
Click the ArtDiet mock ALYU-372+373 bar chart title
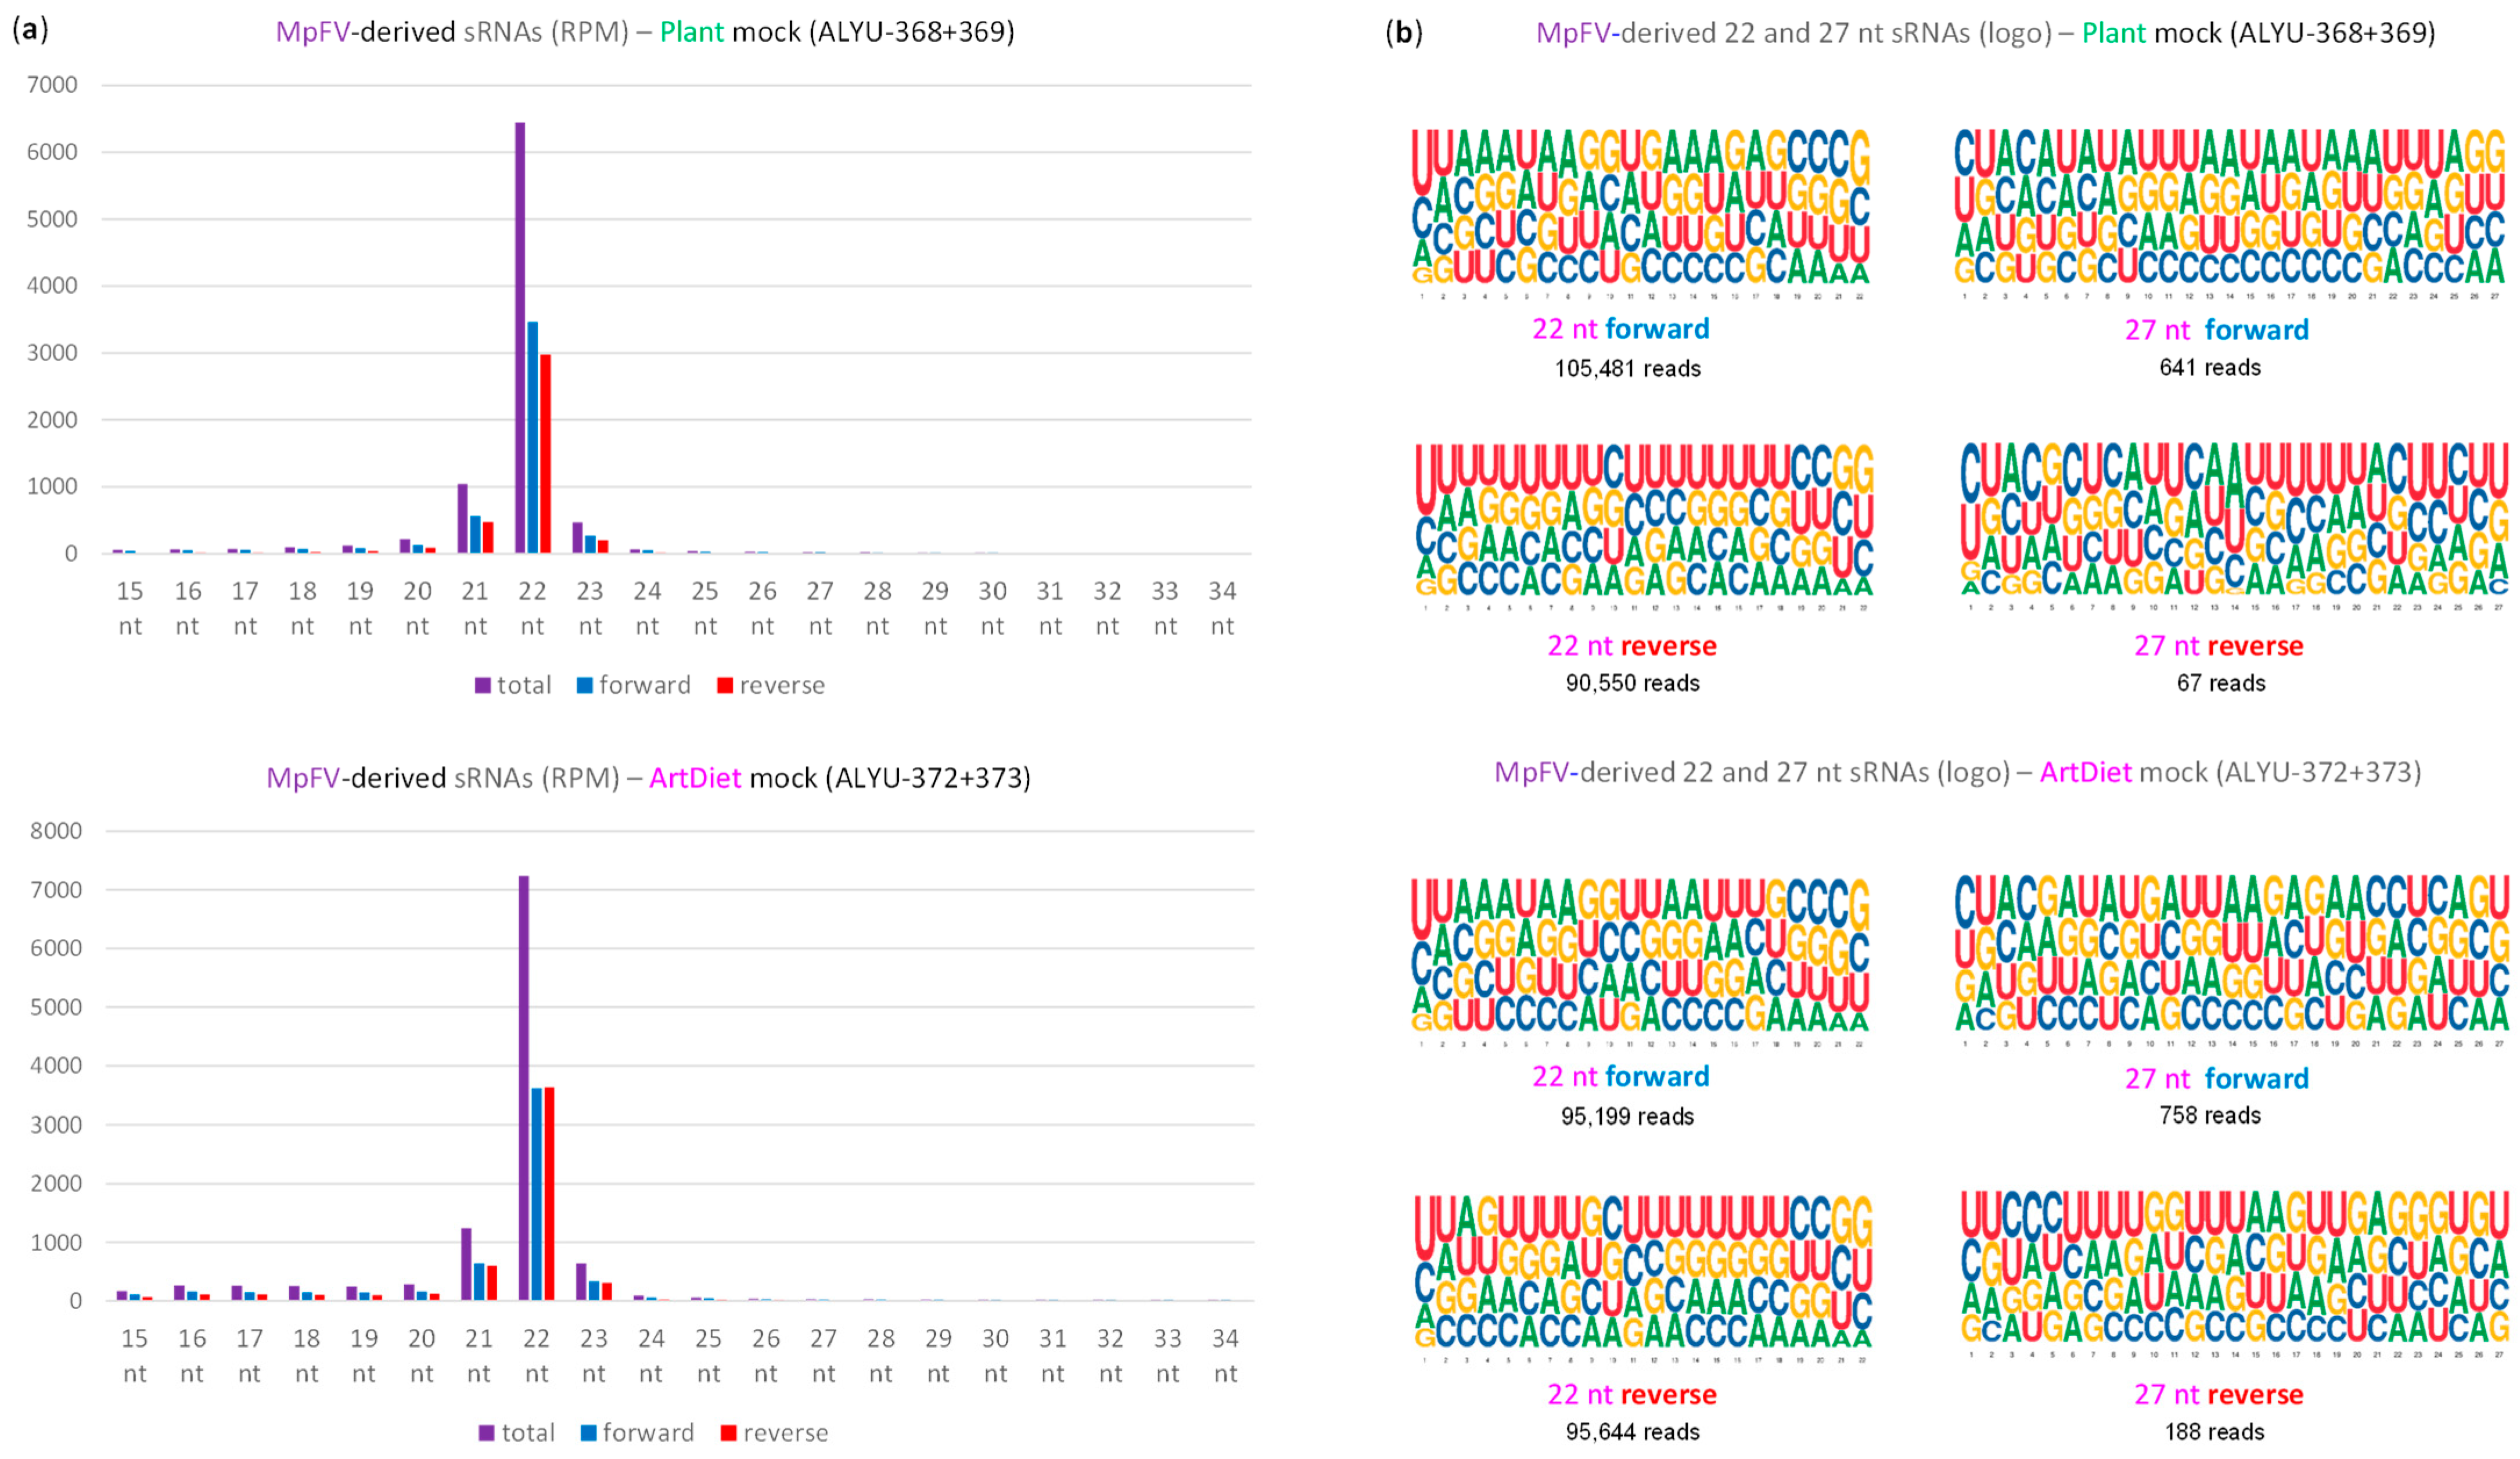click(648, 778)
